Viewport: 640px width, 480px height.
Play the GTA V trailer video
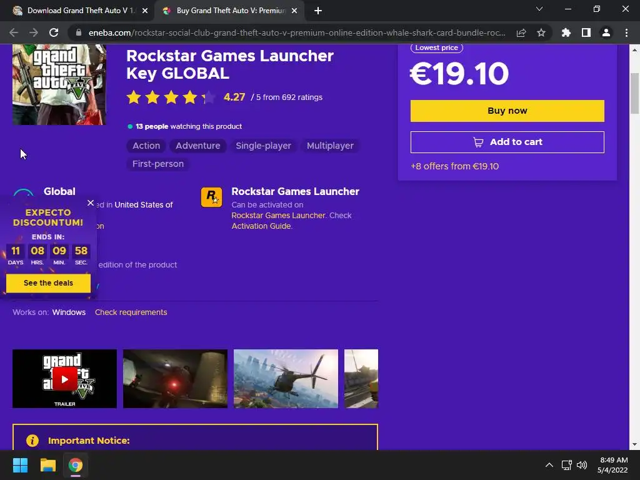[64, 379]
